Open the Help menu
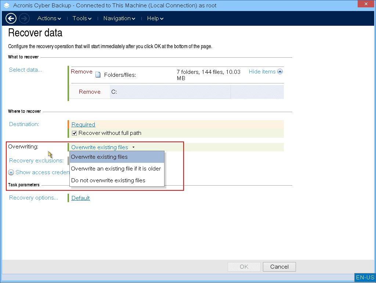This screenshot has height=283, width=376. (155, 18)
